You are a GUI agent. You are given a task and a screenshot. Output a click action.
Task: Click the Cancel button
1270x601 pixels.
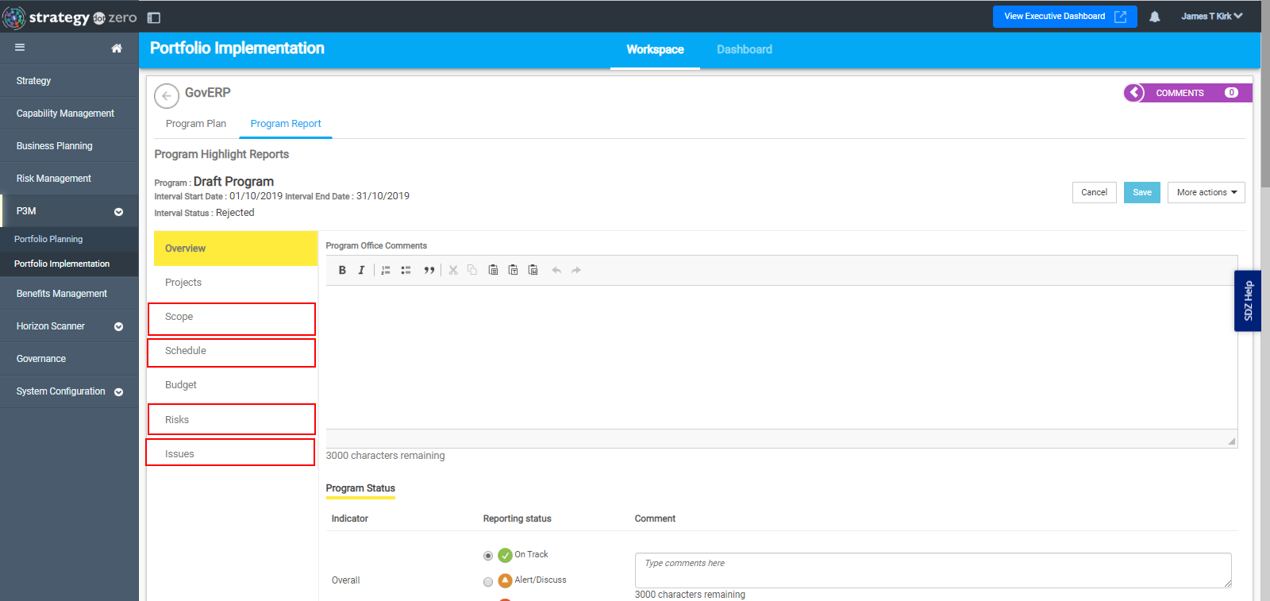(x=1094, y=192)
